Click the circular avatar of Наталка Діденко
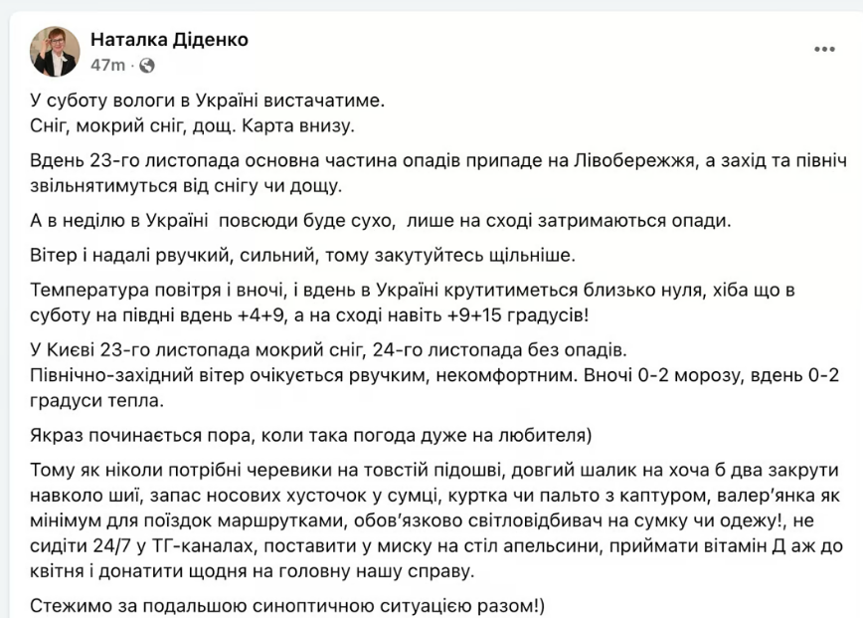Image resolution: width=863 pixels, height=618 pixels. [57, 47]
